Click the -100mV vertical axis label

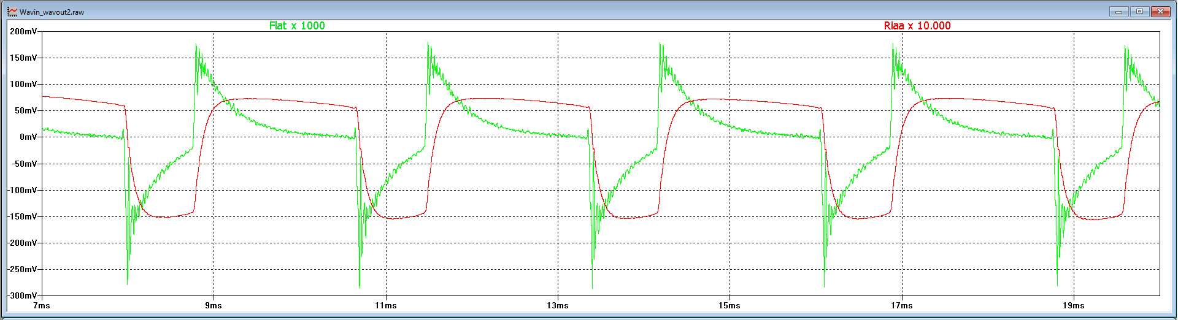(x=22, y=190)
